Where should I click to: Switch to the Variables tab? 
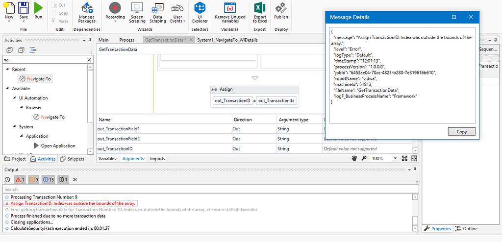pyautogui.click(x=107, y=159)
